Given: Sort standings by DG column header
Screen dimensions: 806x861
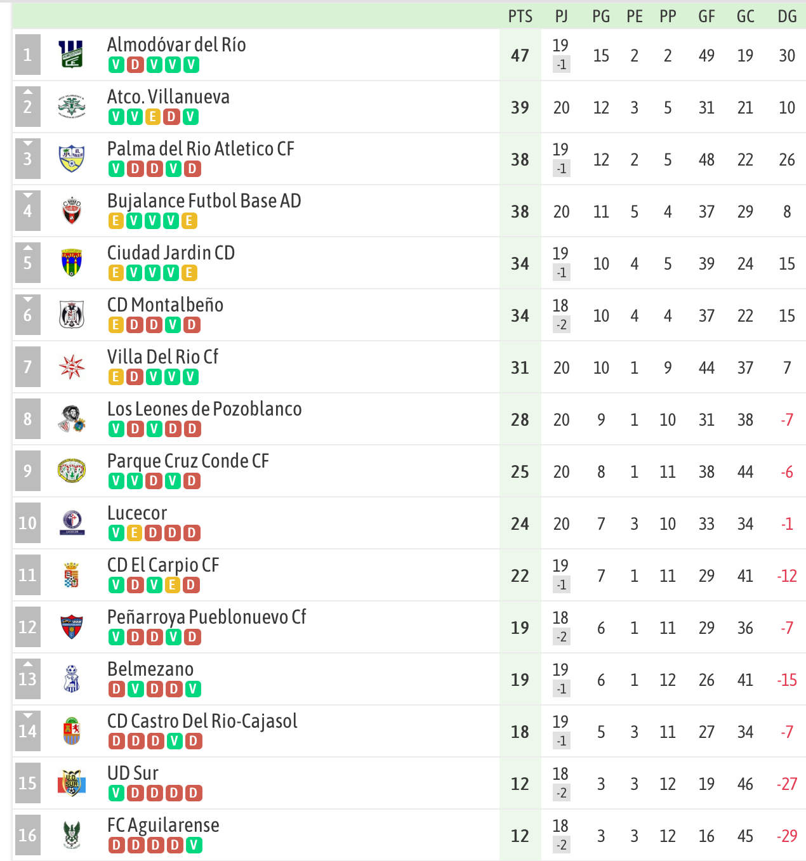Looking at the screenshot, I should tap(787, 16).
